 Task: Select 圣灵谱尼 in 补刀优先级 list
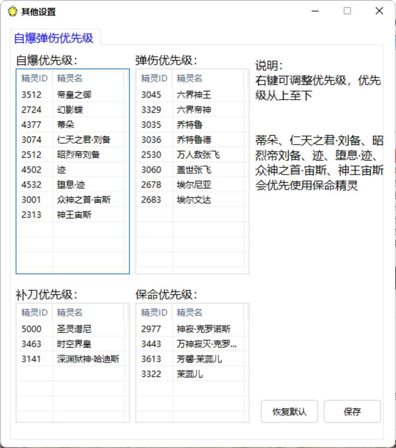pos(74,329)
